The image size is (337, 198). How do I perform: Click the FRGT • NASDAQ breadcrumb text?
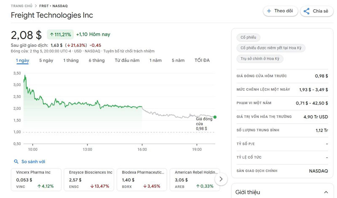click(53, 6)
